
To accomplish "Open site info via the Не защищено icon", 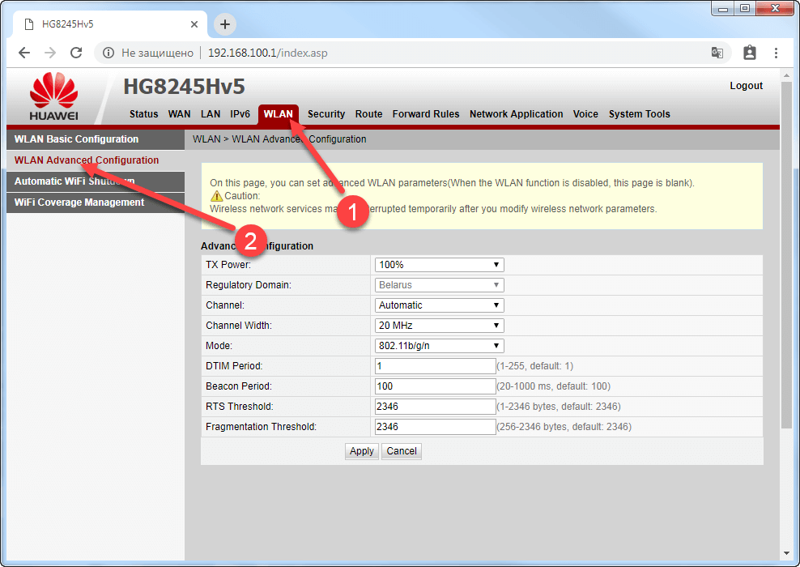I will click(109, 52).
